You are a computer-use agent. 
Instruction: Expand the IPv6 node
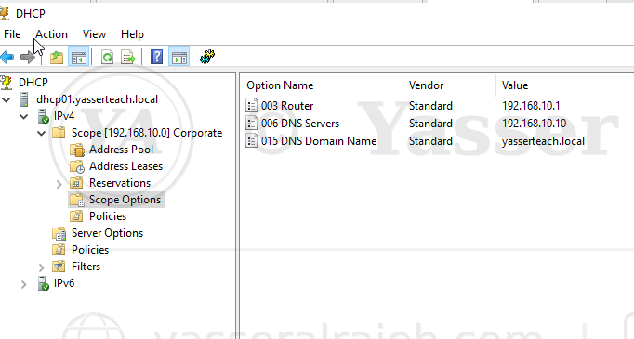[24, 284]
